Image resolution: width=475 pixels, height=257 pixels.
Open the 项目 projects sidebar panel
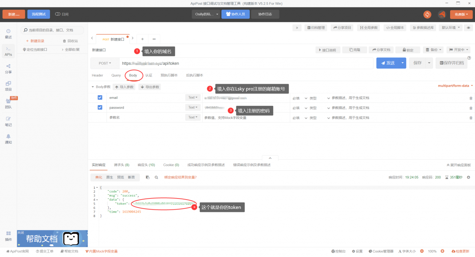click(x=8, y=86)
